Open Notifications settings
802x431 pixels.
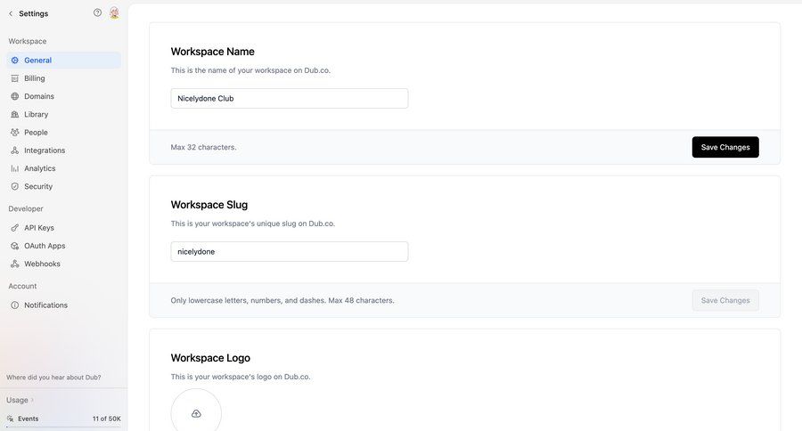(64, 305)
